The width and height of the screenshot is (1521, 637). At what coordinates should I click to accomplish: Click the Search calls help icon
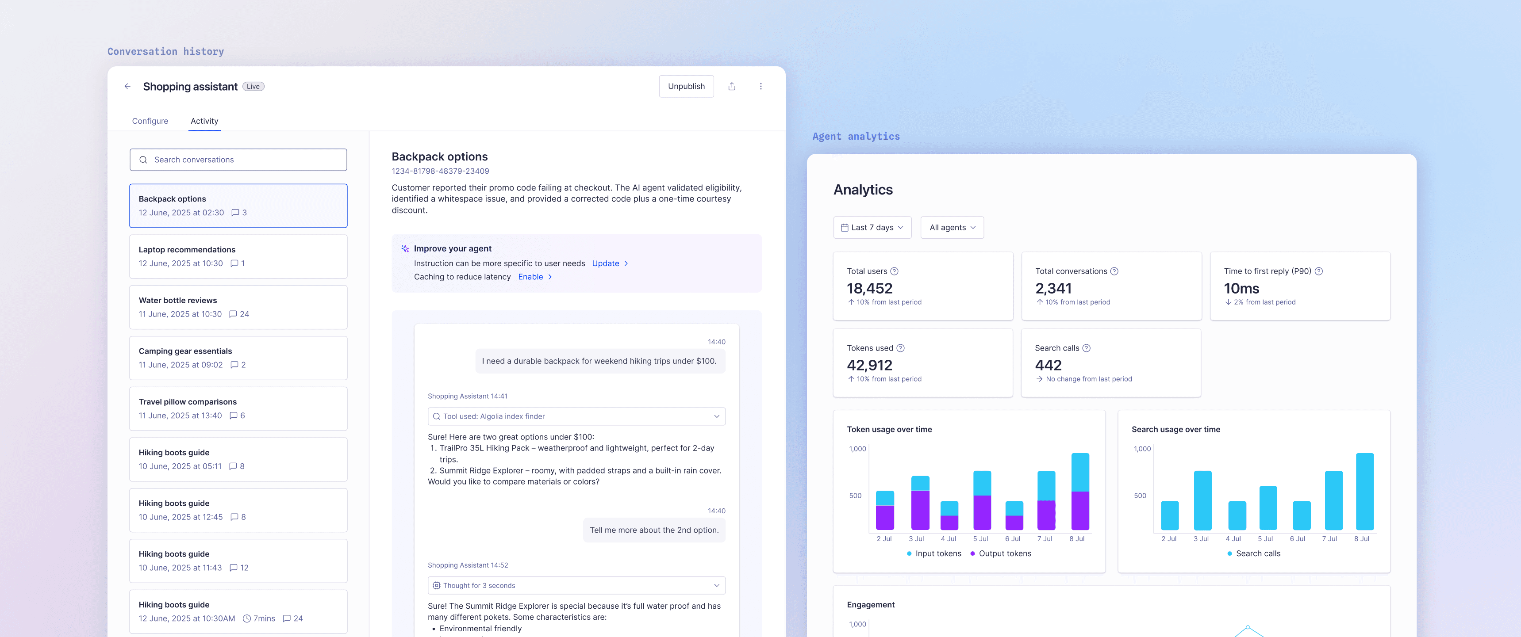click(x=1086, y=348)
